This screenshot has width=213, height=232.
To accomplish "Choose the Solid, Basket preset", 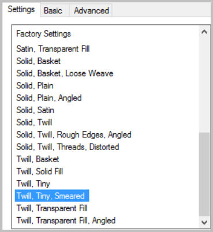I will [39, 61].
